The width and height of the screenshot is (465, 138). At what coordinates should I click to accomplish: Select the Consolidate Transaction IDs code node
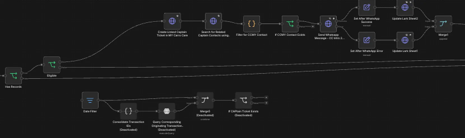pyautogui.click(x=128, y=111)
